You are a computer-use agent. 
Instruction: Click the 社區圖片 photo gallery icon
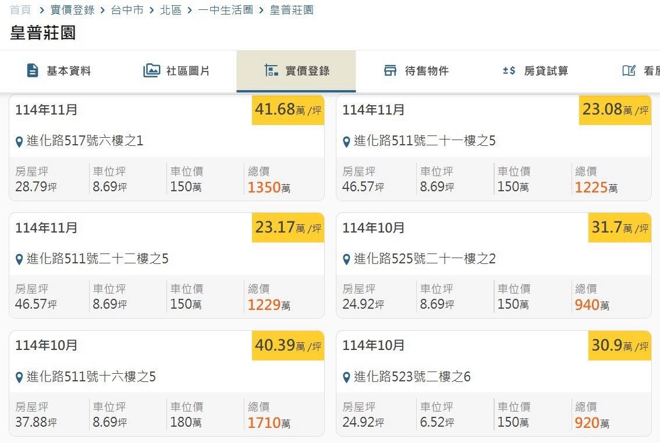[151, 71]
